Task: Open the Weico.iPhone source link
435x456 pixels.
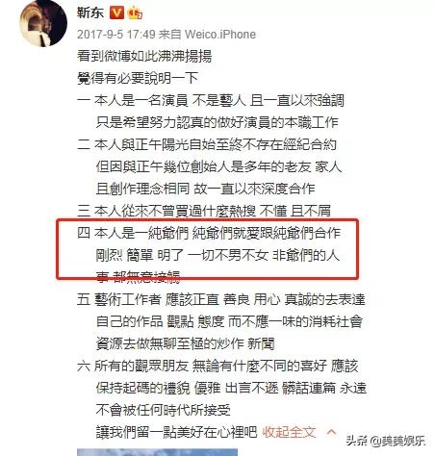Action: pyautogui.click(x=220, y=35)
